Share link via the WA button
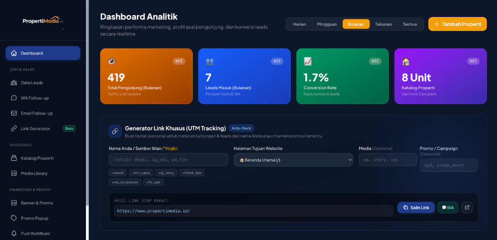497x240 pixels. tap(448, 208)
